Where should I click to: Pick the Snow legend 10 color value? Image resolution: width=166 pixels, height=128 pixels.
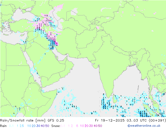pyautogui.click(x=82, y=126)
